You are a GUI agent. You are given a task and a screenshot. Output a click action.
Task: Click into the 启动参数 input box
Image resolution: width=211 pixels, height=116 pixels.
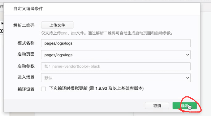pos(116,66)
